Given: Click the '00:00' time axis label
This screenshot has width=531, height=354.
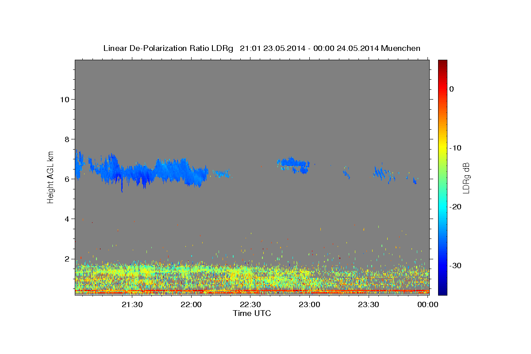Looking at the screenshot, I should point(427,304).
